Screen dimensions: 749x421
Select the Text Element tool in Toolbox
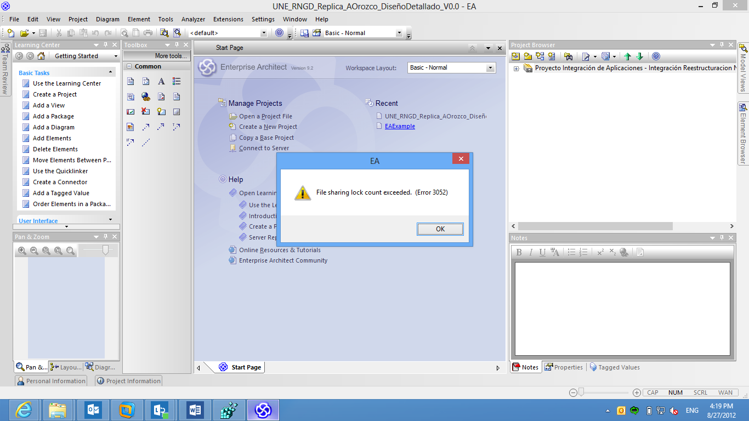click(161, 81)
